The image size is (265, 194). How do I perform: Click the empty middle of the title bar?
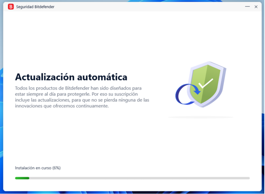coord(147,6)
